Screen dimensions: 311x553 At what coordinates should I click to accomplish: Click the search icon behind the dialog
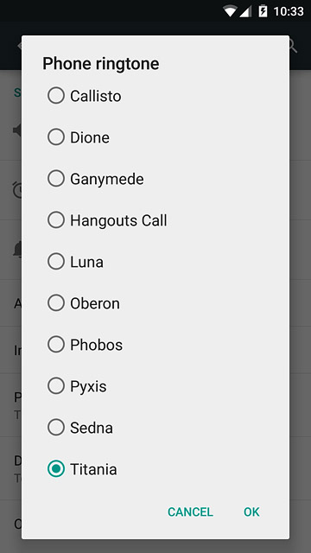coord(293,46)
